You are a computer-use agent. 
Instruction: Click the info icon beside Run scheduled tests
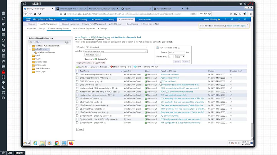[179, 48]
